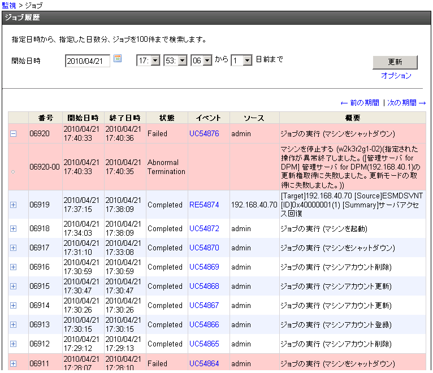The height and width of the screenshot is (373, 433).
Task: Open event link UC54870
Action: pyautogui.click(x=204, y=248)
